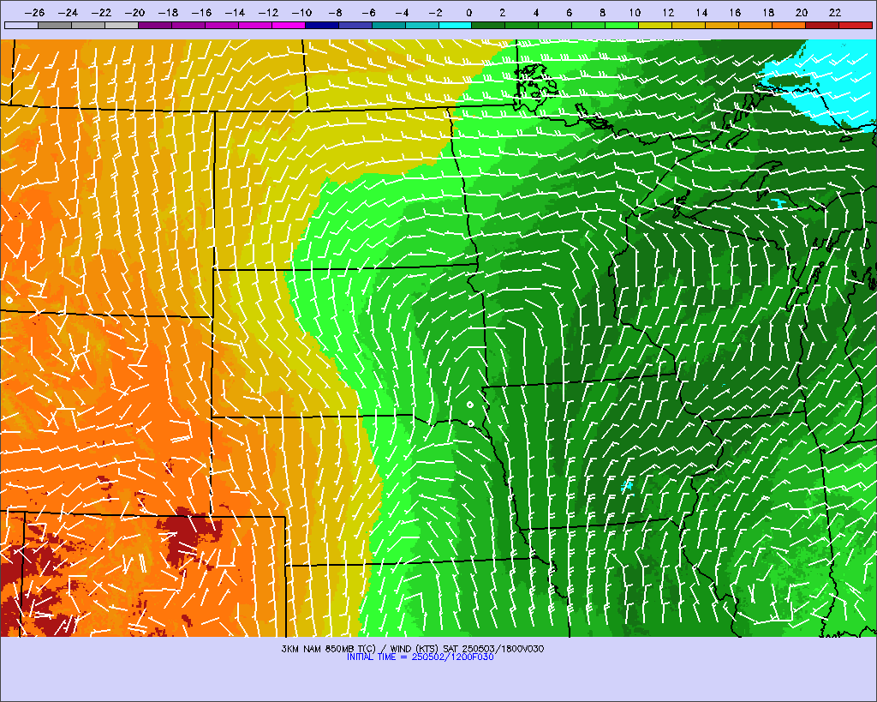This screenshot has width=877, height=702.
Task: Pick the cyan swatch between -2 and 0
Action: (456, 25)
